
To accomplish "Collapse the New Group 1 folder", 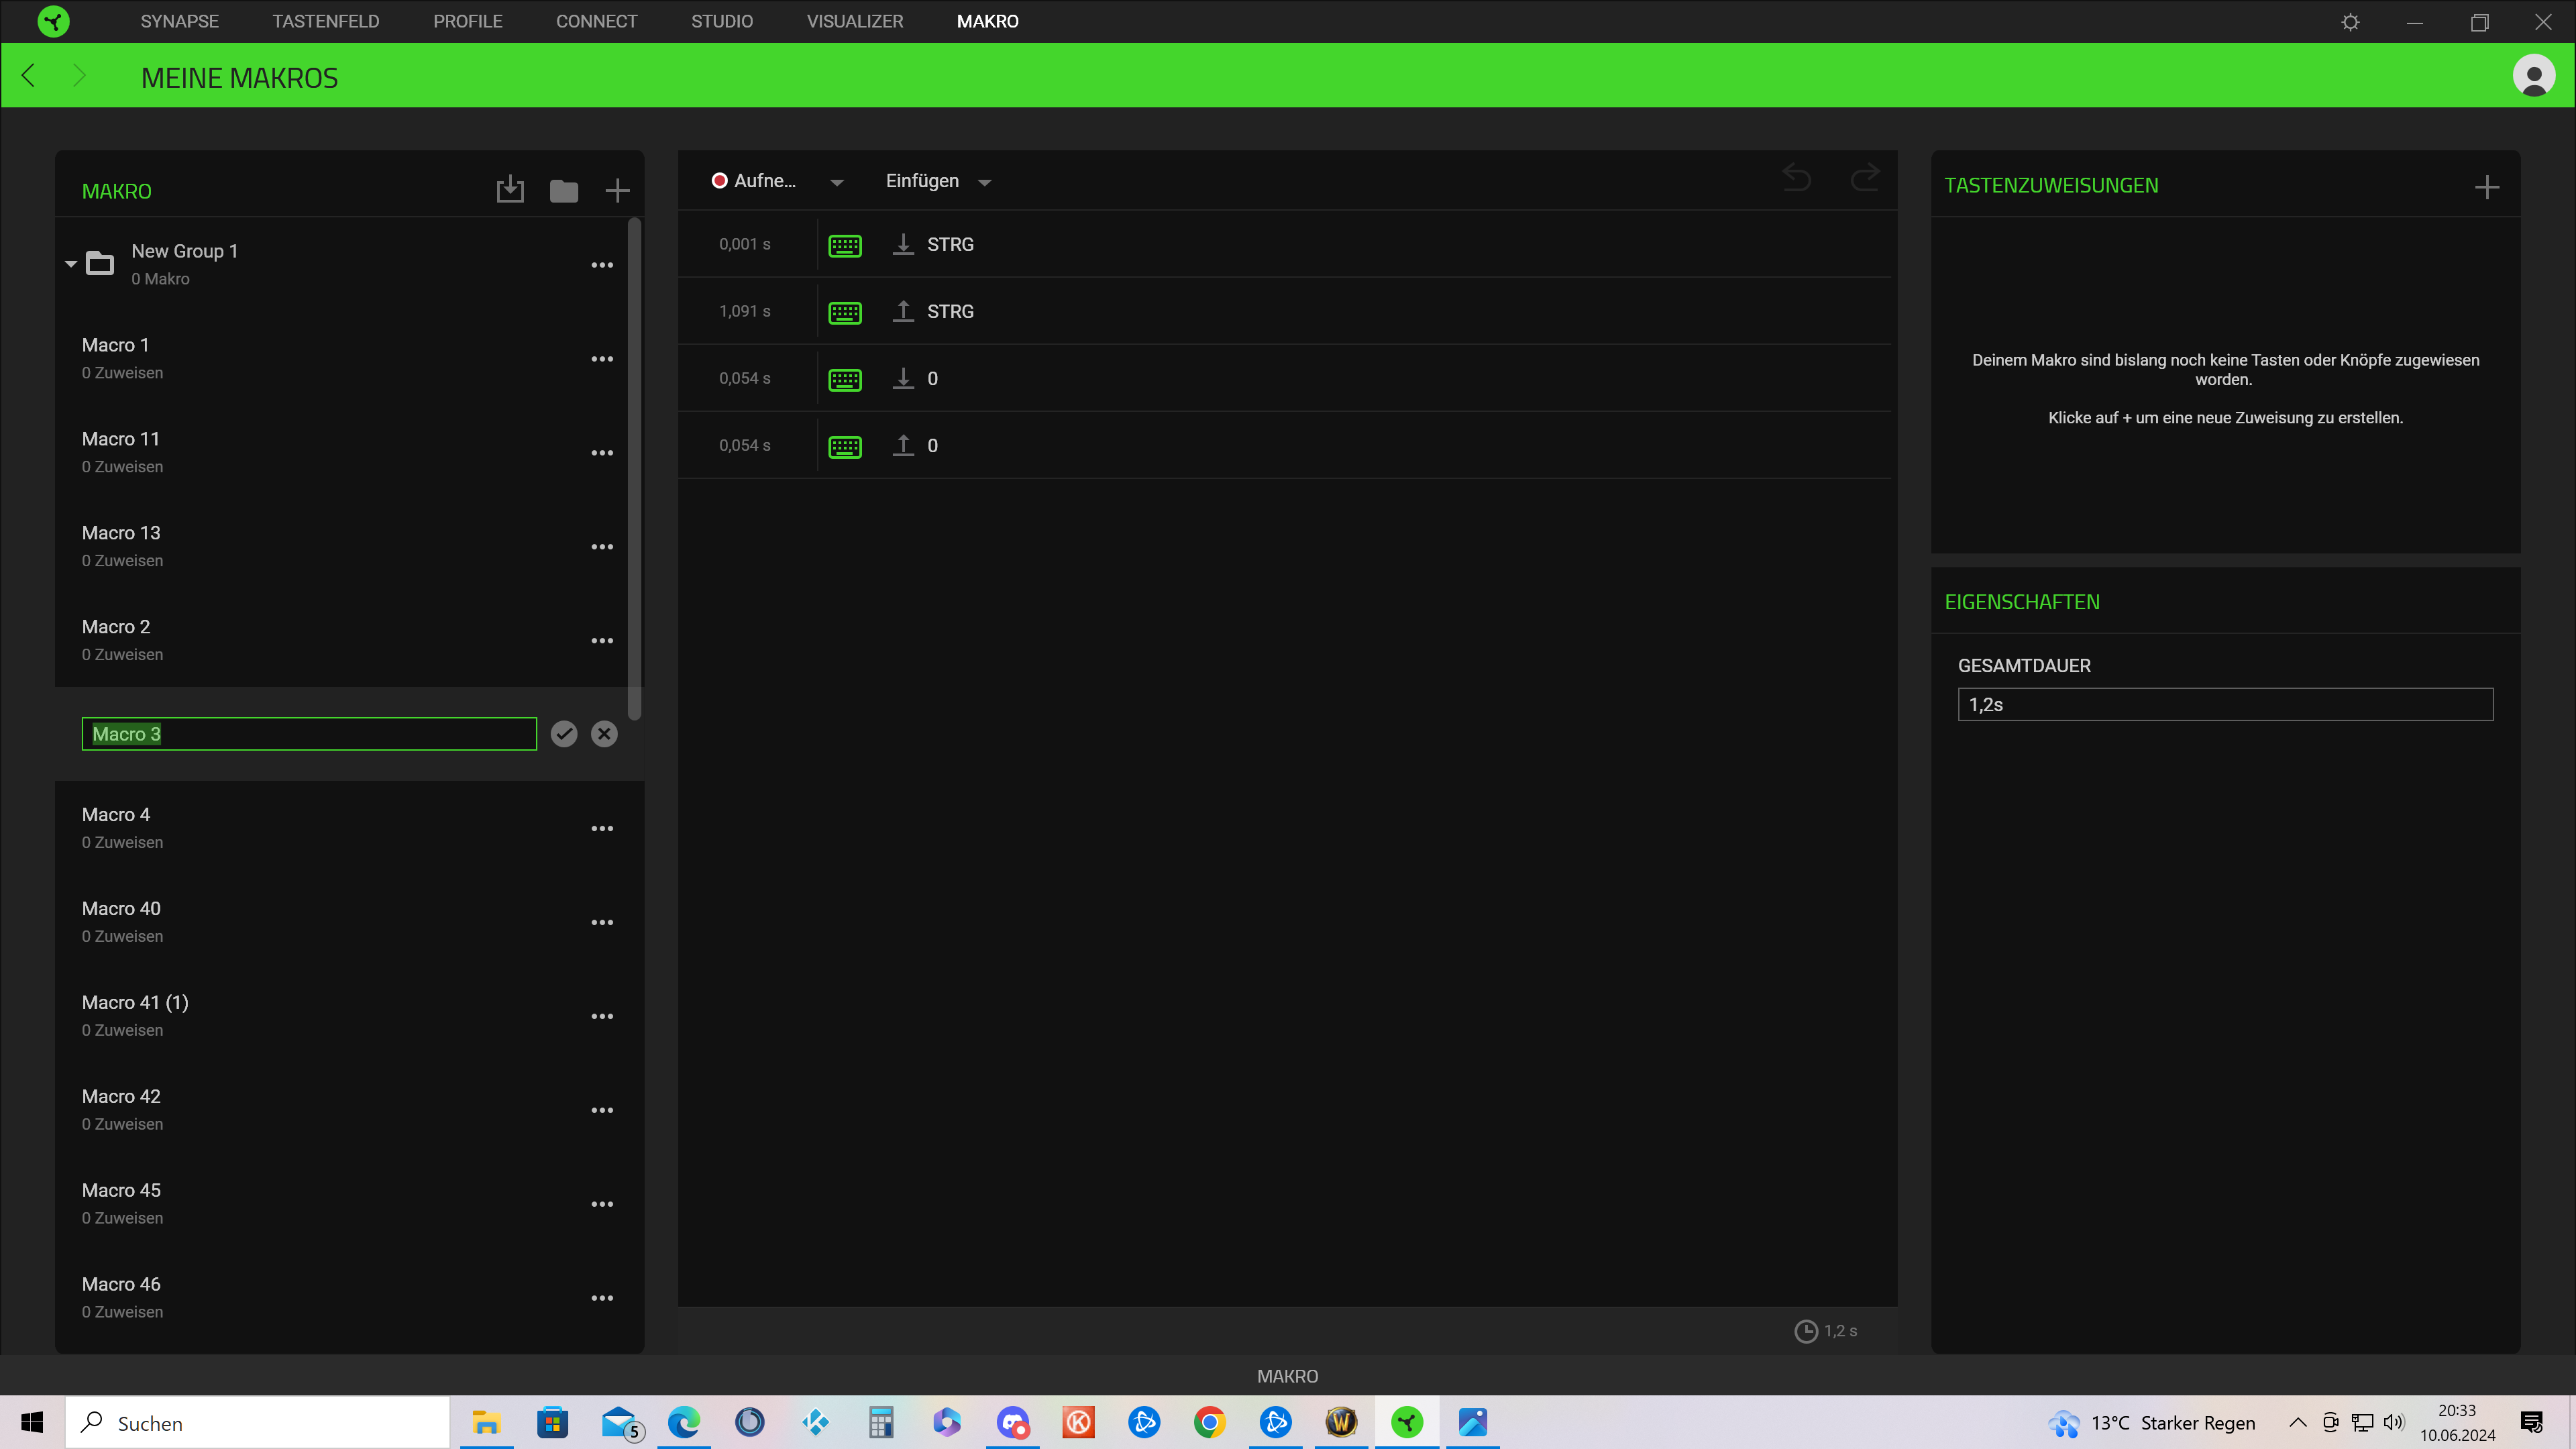I will [71, 264].
